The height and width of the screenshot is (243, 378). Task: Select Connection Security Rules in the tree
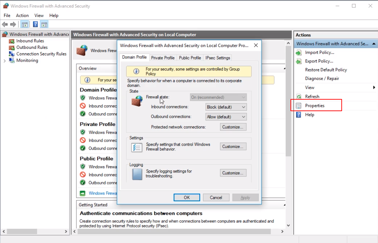coord(41,54)
